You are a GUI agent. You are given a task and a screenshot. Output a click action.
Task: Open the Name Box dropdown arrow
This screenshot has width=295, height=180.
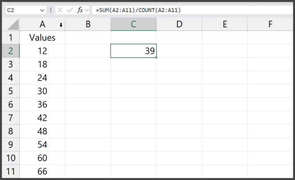pyautogui.click(x=43, y=10)
